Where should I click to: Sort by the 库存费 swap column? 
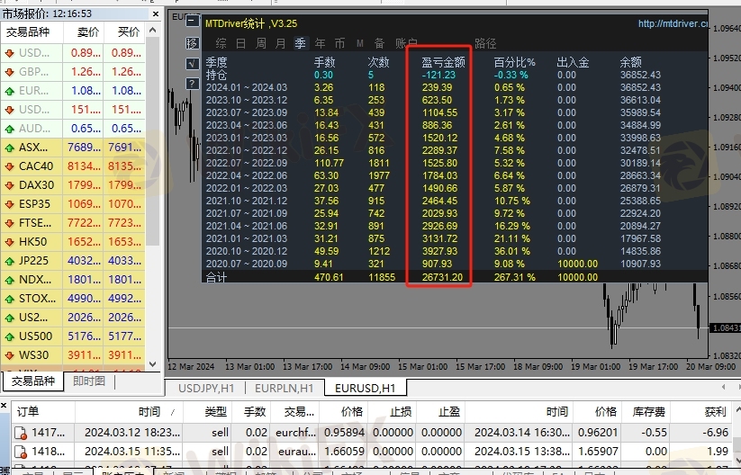coord(648,412)
